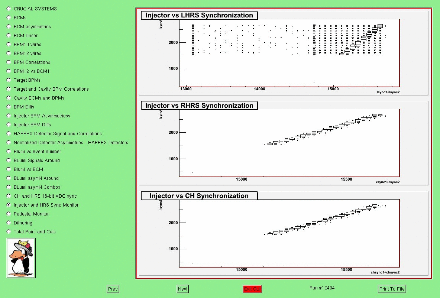Click inside the RHRS synchronization plot

click(x=289, y=143)
